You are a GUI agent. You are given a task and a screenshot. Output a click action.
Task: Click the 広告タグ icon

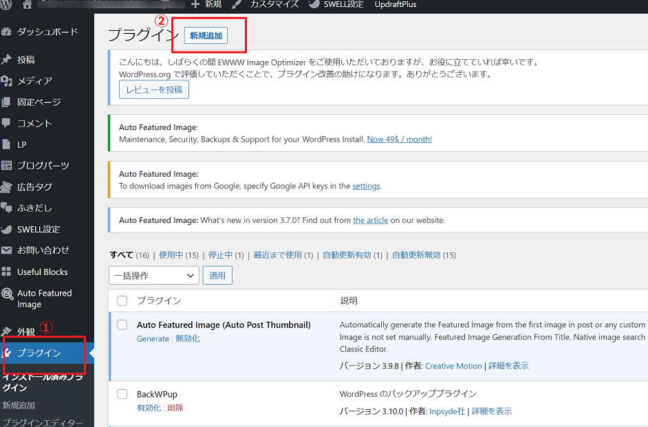pyautogui.click(x=6, y=187)
